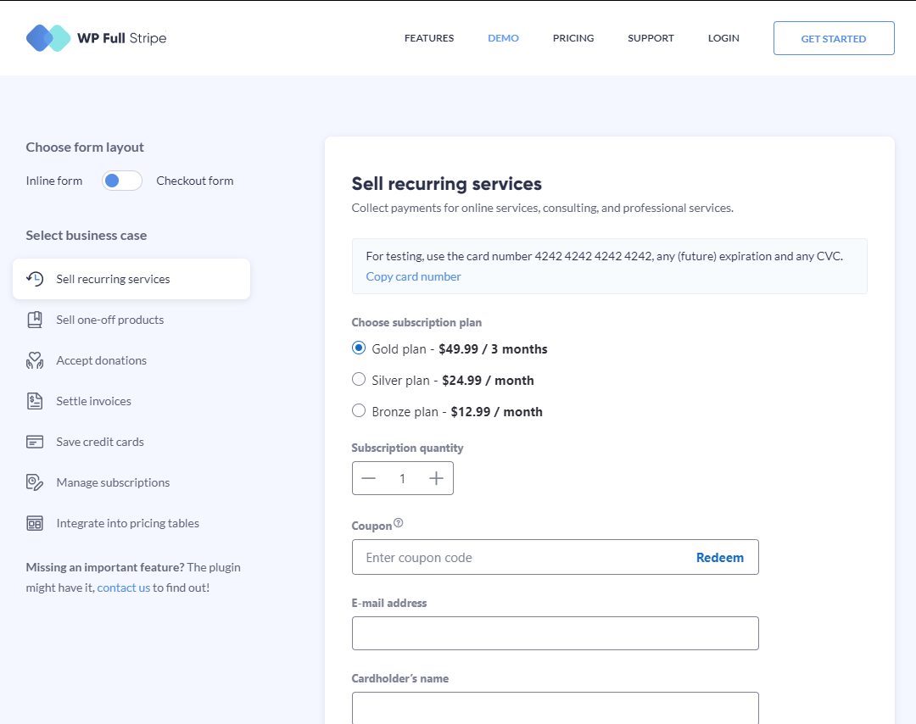Click the Get Started button
The image size is (916, 724).
pos(834,38)
